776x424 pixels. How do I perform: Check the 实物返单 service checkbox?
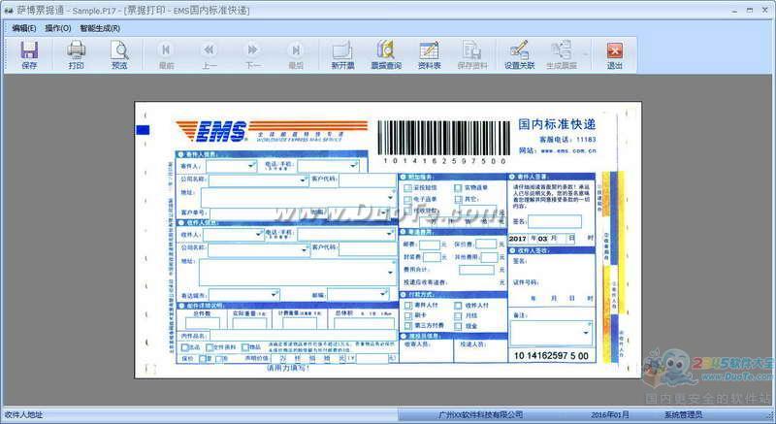tap(458, 188)
